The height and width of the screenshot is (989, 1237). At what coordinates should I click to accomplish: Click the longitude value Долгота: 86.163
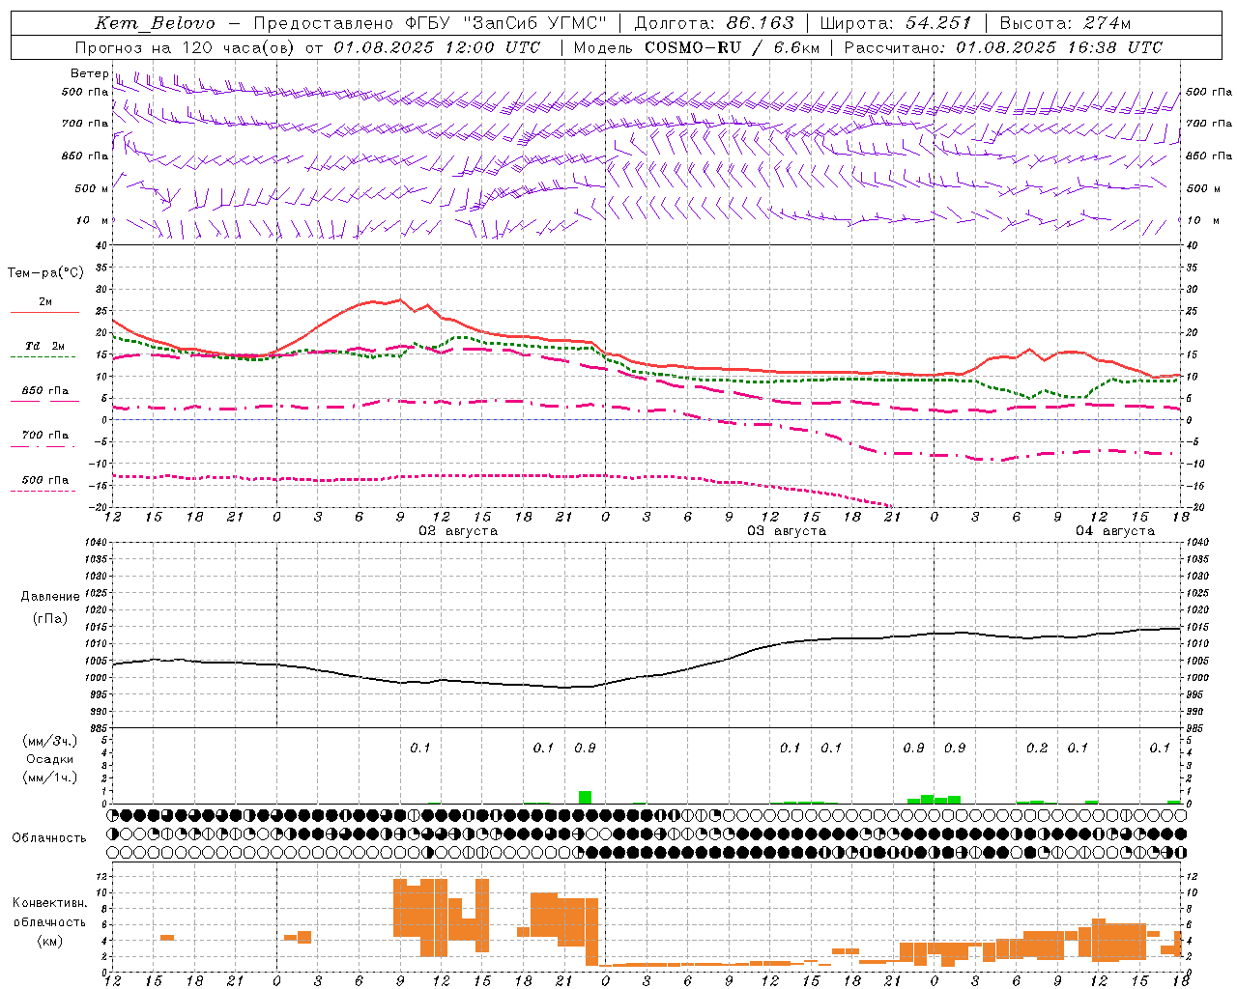[x=714, y=23]
